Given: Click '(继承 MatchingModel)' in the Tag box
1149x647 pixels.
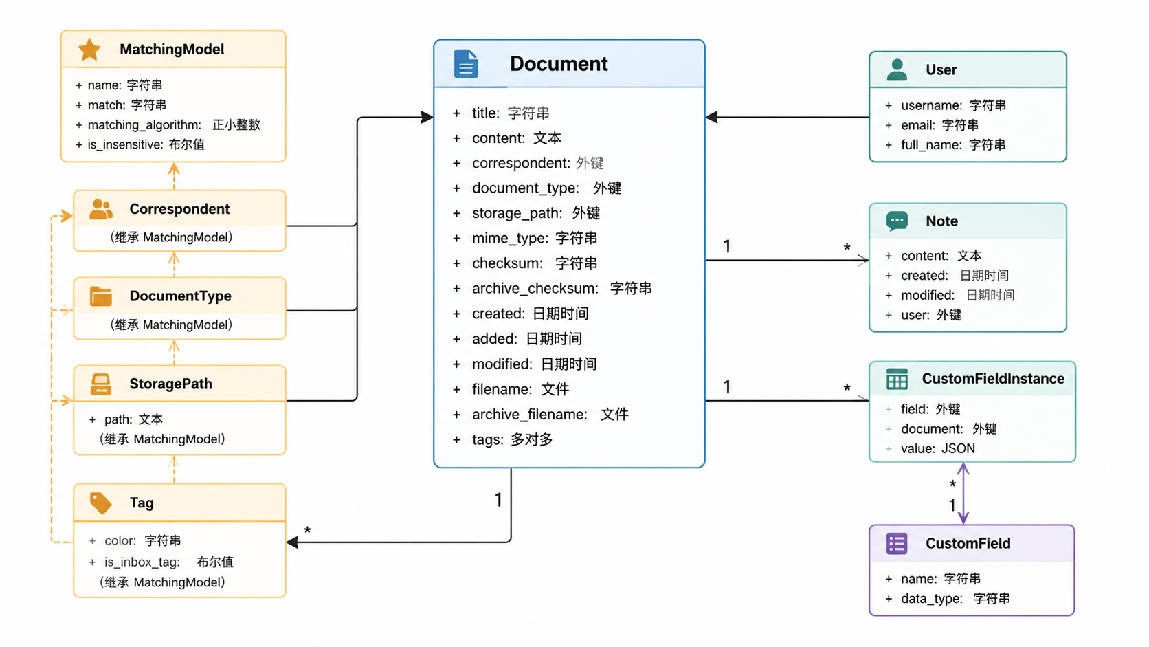Looking at the screenshot, I should [x=162, y=583].
